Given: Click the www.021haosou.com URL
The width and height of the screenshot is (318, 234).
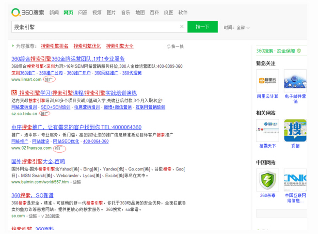Looking at the screenshot, I should click(x=32, y=148).
